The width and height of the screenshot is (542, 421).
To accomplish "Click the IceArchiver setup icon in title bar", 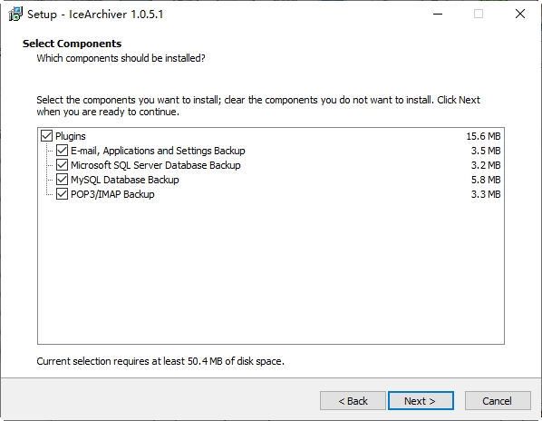I will pyautogui.click(x=15, y=15).
